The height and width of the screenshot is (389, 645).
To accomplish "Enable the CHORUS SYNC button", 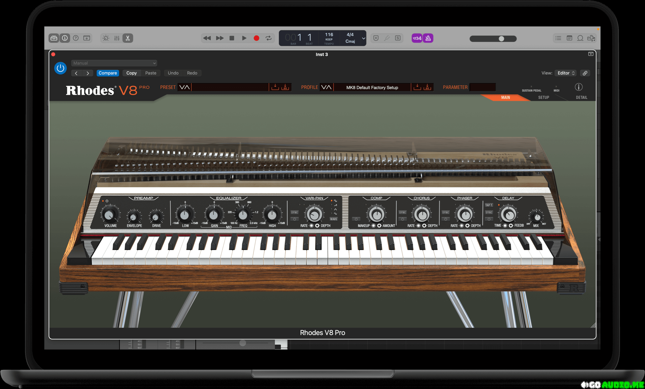I will [402, 212].
